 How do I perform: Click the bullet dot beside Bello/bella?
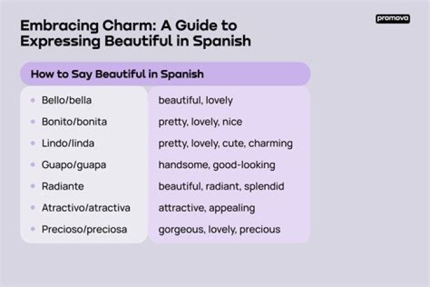[x=32, y=100]
